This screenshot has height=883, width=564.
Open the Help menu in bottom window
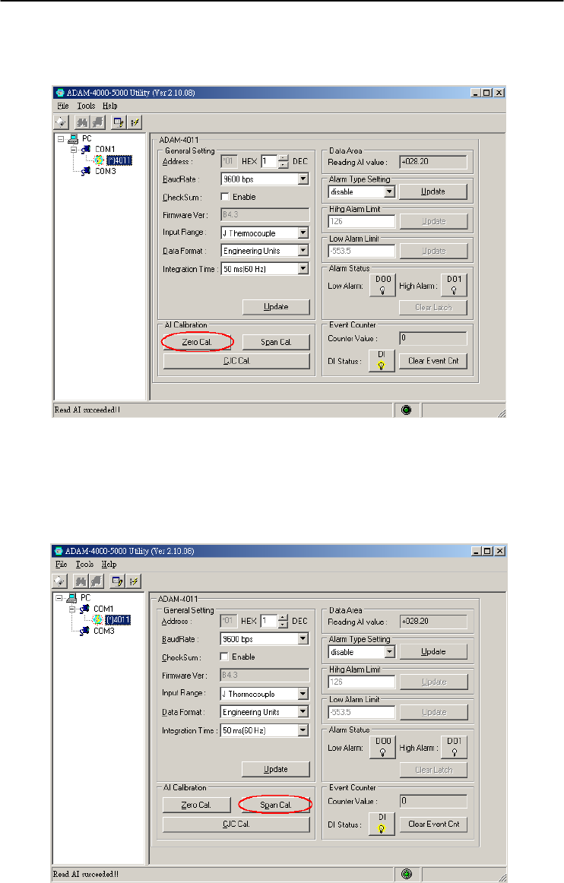click(x=109, y=565)
